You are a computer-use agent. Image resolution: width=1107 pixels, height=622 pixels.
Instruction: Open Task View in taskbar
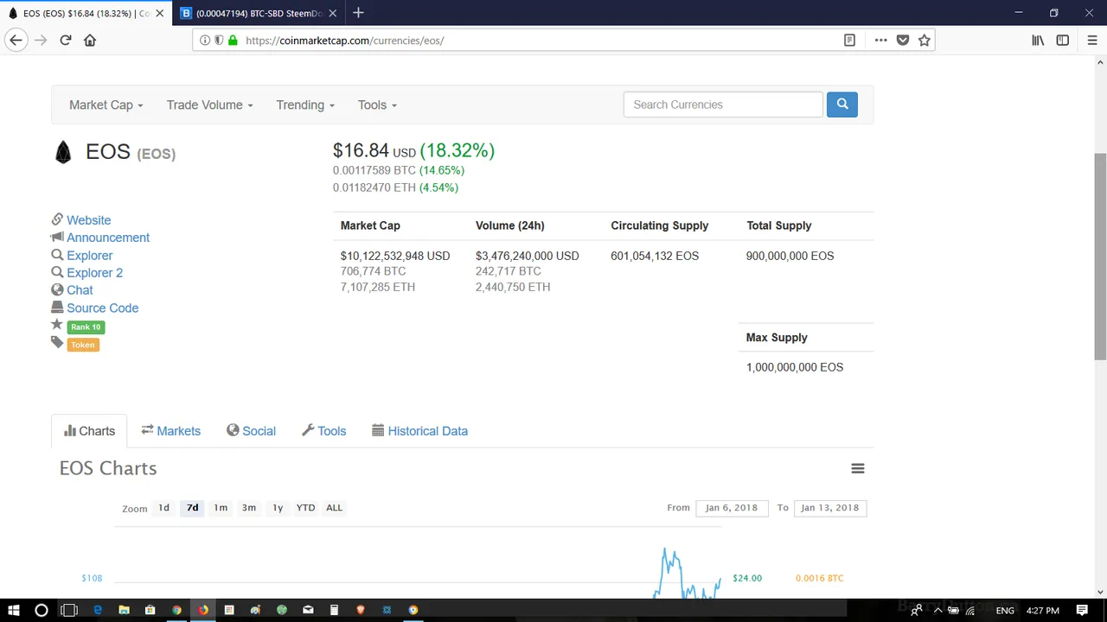[69, 610]
